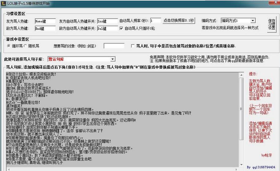Enable the 句子中是否包含被骂对象的名称 checkbox
The height and width of the screenshot is (171, 280).
(133, 46)
